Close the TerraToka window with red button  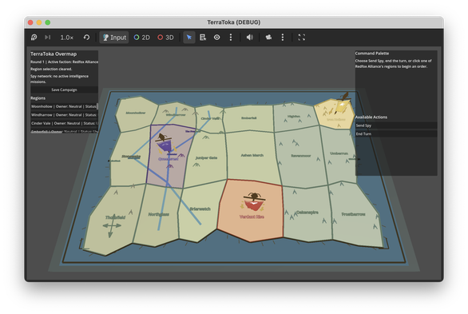tap(30, 22)
